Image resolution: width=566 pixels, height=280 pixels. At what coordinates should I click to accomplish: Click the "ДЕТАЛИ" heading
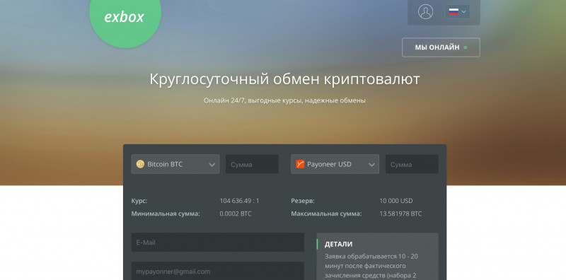339,244
